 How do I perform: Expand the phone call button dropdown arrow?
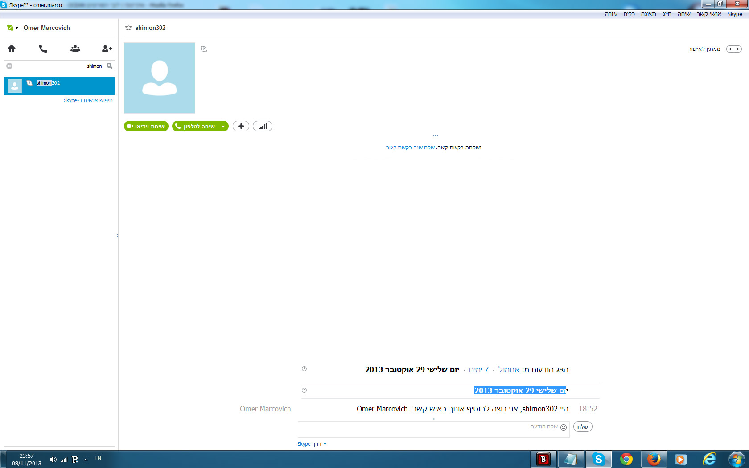223,127
